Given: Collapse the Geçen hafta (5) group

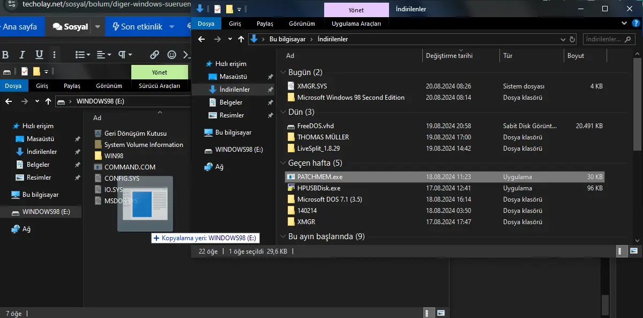Looking at the screenshot, I should (x=283, y=163).
